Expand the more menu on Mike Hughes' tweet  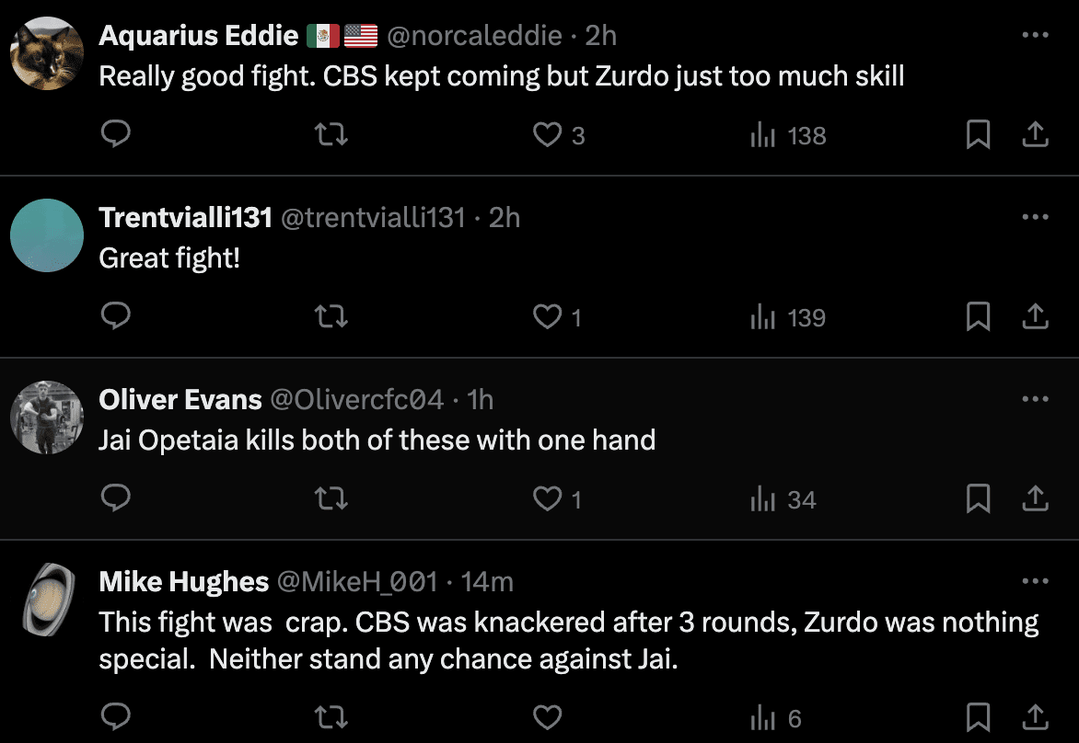1036,581
